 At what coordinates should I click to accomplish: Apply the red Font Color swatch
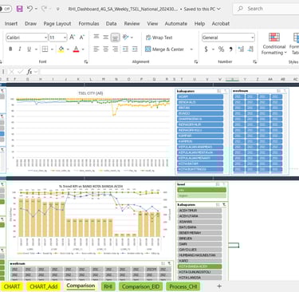[x=76, y=49]
